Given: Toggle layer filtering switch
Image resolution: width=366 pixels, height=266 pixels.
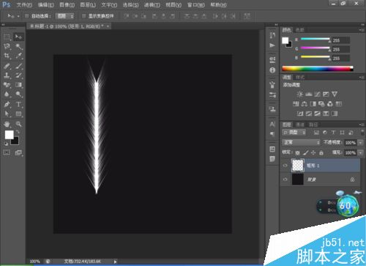Looking at the screenshot, I should 362,132.
